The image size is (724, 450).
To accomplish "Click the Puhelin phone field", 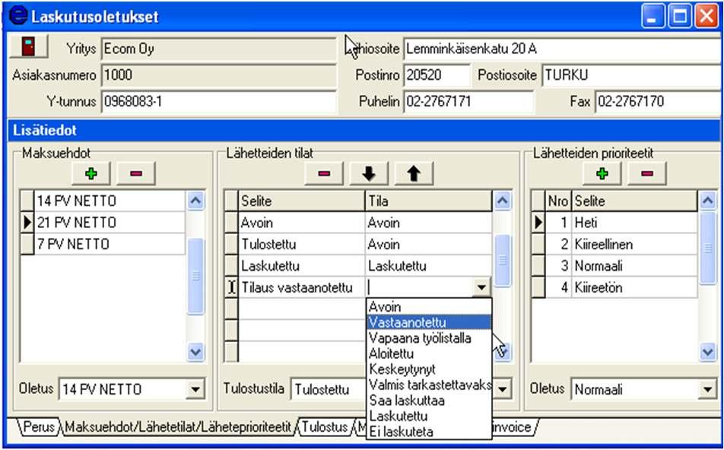I will coord(468,102).
